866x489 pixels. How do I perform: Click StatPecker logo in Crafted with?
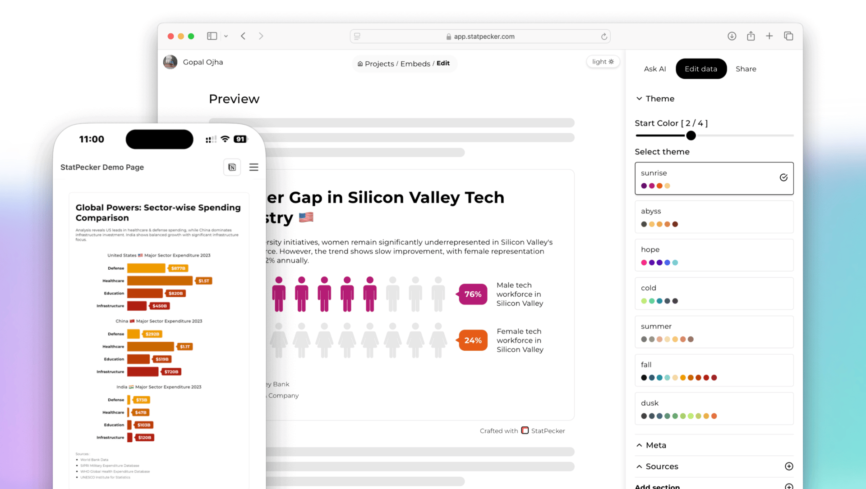pos(525,430)
